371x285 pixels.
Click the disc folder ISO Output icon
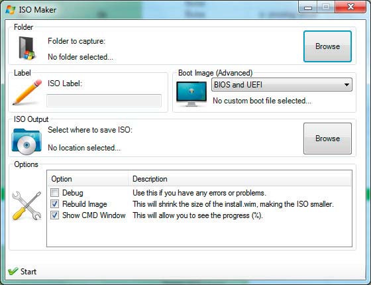[x=26, y=141]
